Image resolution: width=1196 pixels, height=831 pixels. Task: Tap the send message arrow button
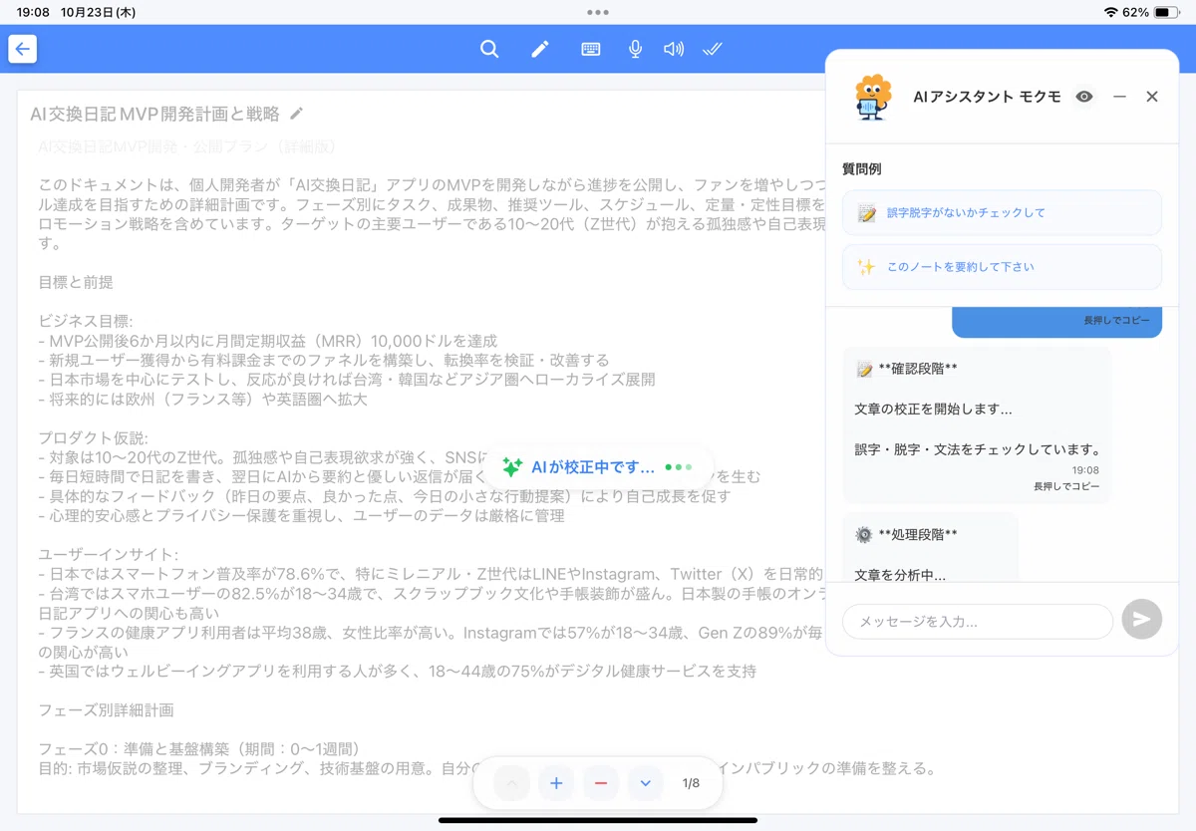coord(1142,620)
